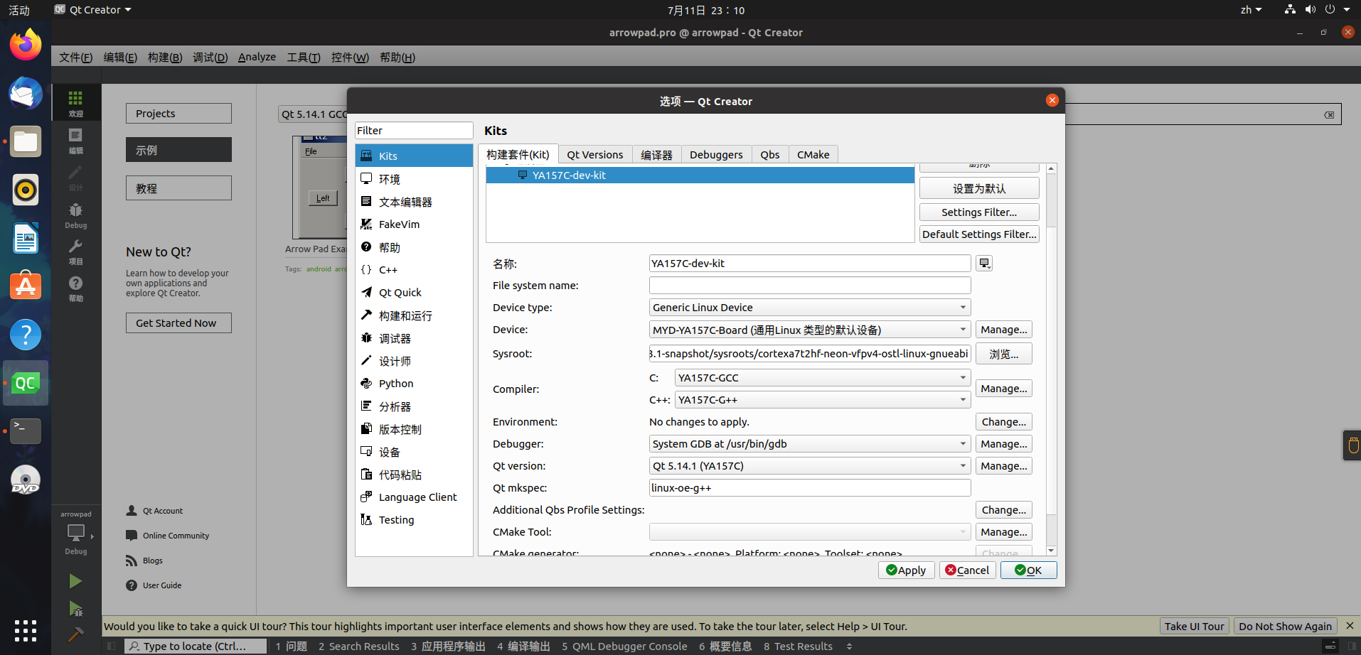Switch to Qt Versions tab

(x=594, y=155)
